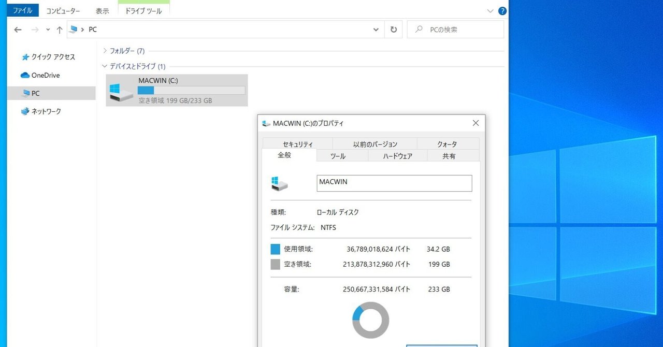Click the blue 使用領域 color swatch
Image resolution: width=663 pixels, height=347 pixels.
pyautogui.click(x=275, y=249)
